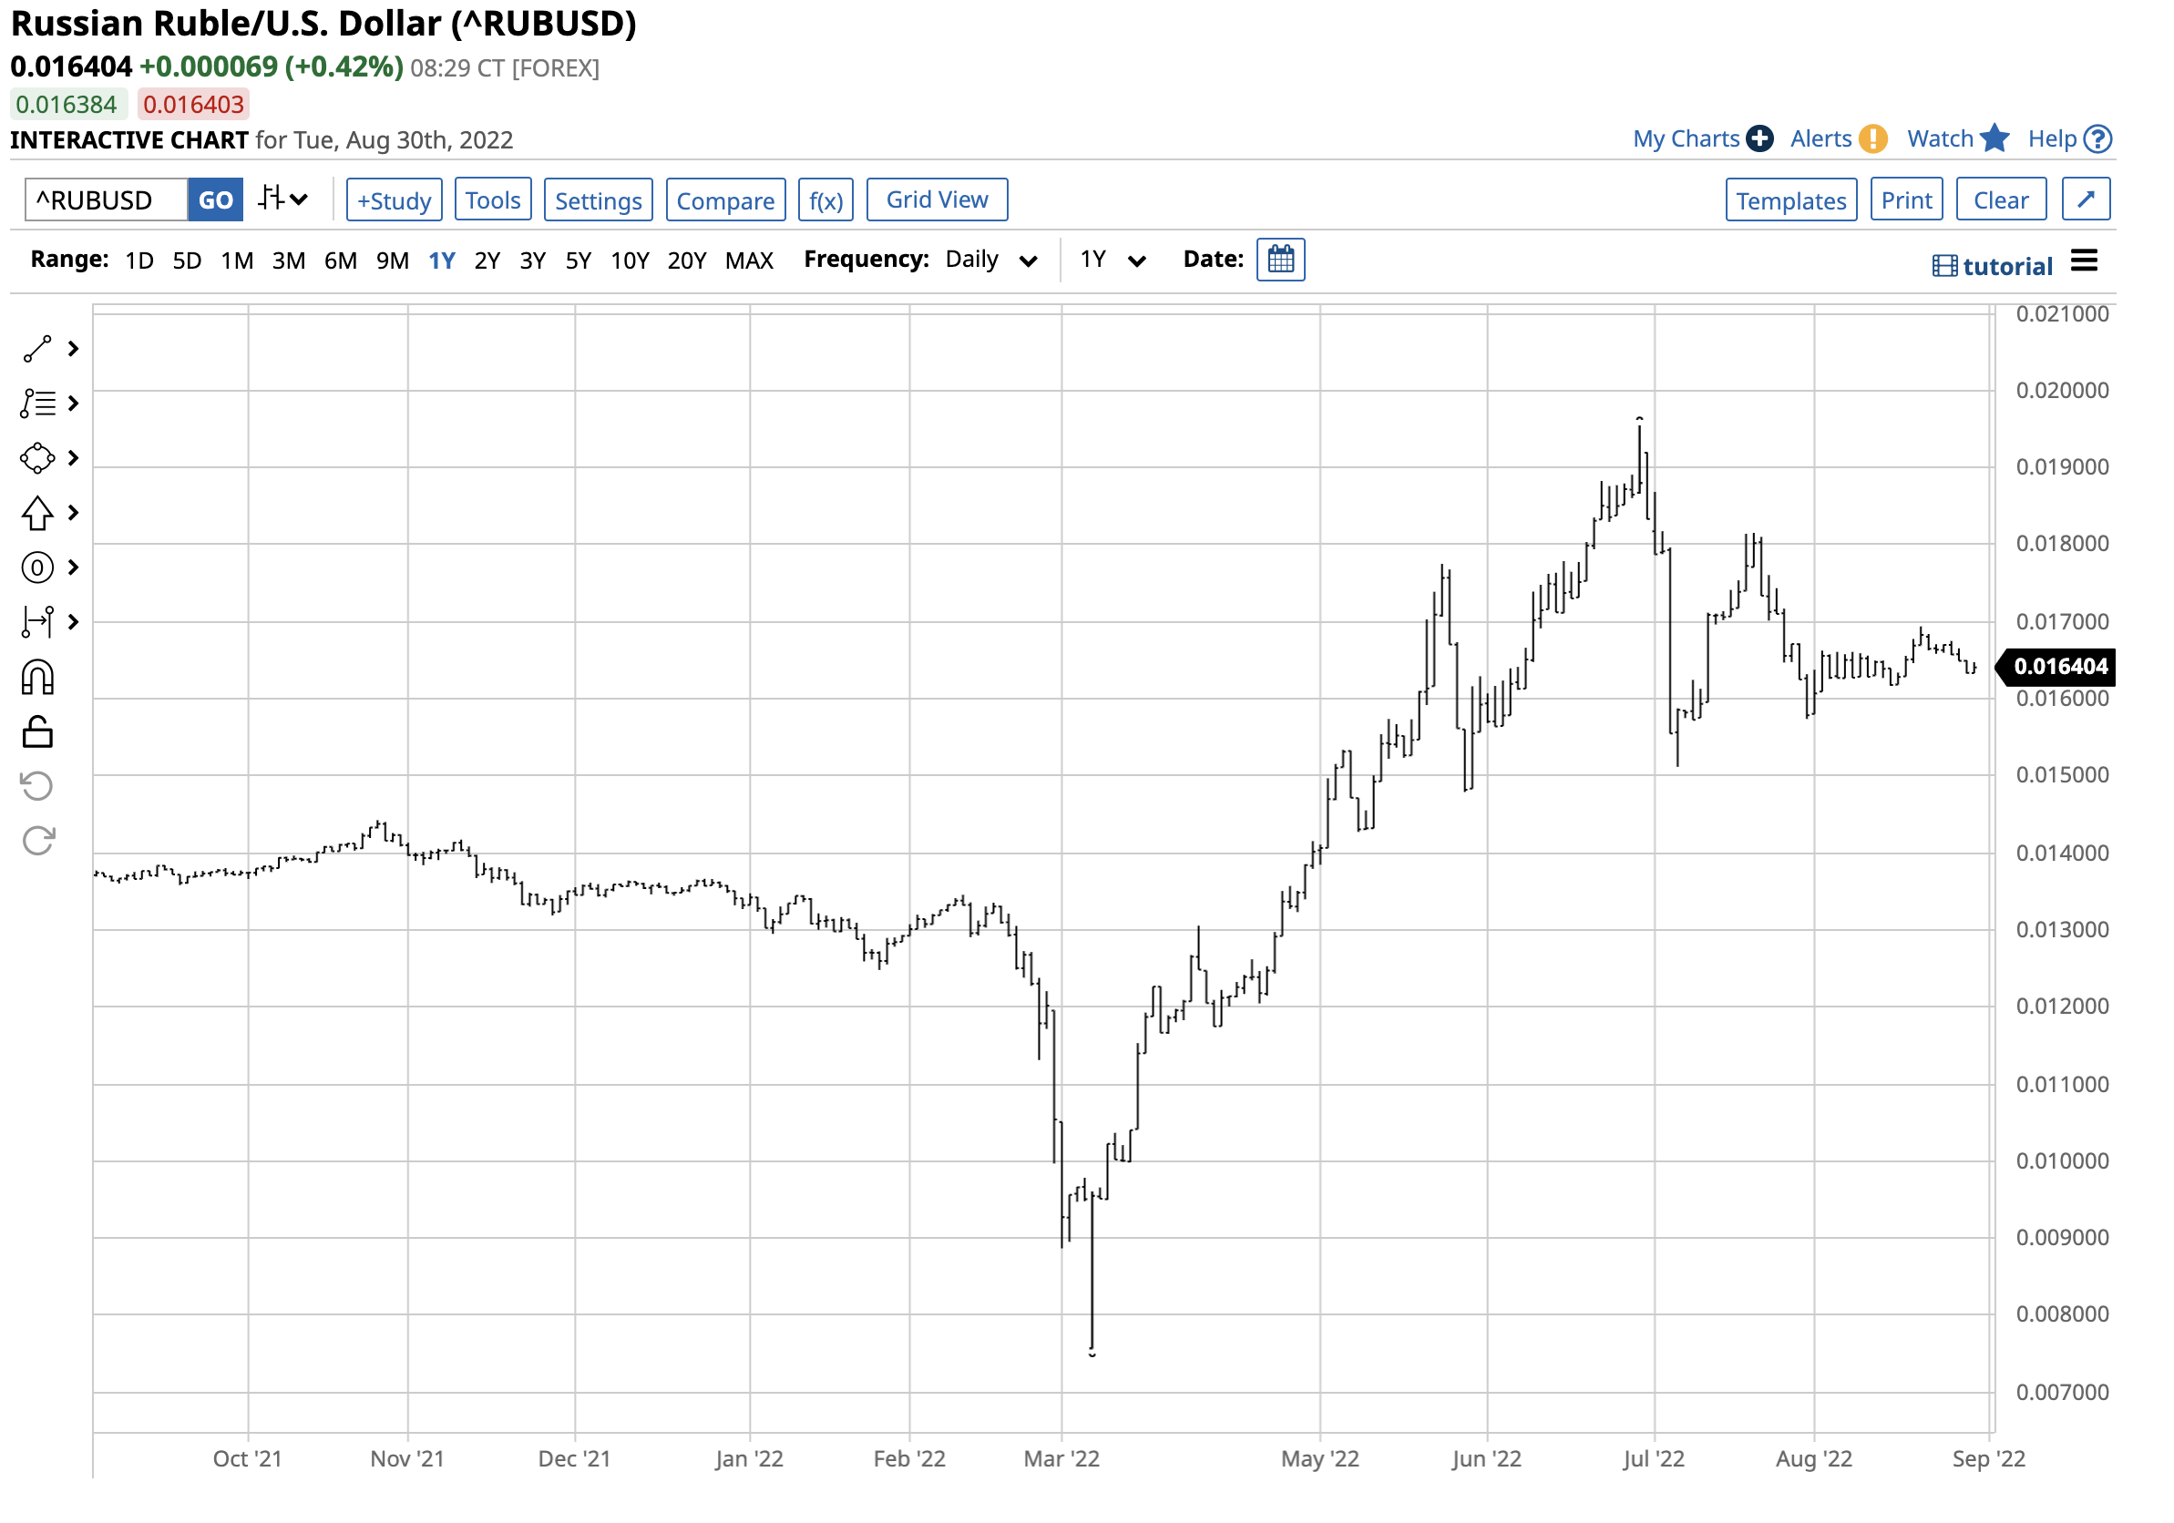Expand the annotation tools submenu chevron
This screenshot has width=2174, height=1523.
point(73,404)
